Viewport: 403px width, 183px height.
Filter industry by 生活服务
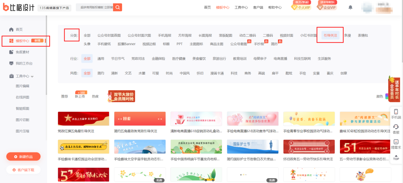tap(324, 59)
